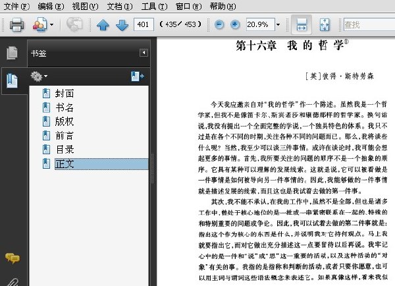Select the 前言 bookmark

click(65, 136)
